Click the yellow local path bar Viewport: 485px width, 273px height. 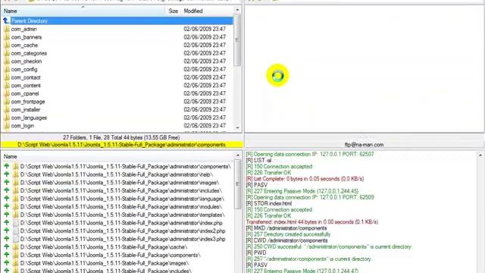121,145
